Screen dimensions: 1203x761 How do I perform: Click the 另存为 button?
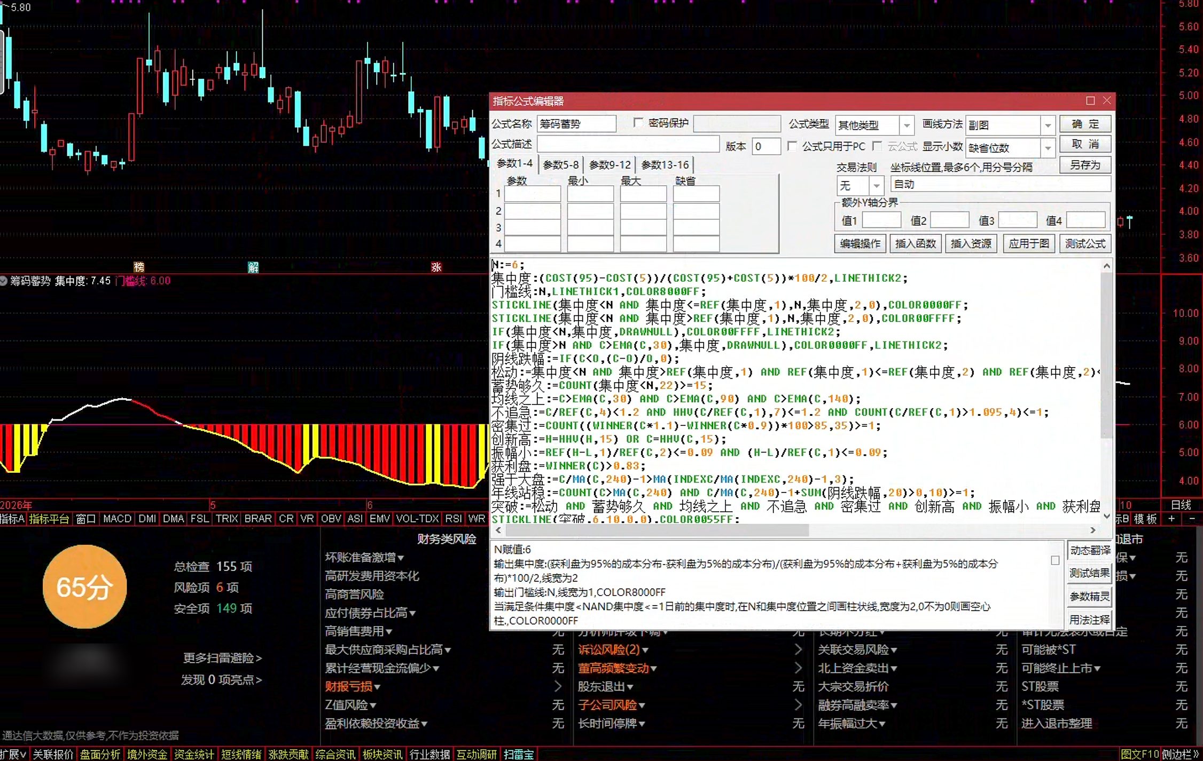[1085, 165]
